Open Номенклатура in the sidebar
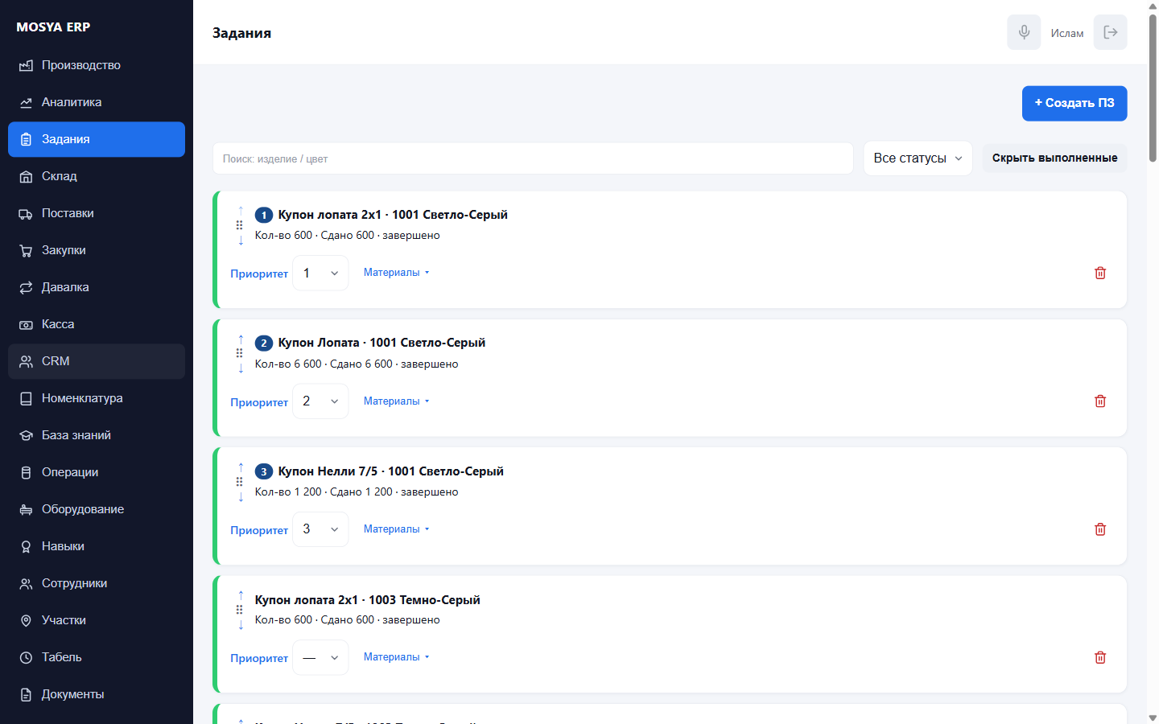The image size is (1159, 724). pyautogui.click(x=97, y=398)
